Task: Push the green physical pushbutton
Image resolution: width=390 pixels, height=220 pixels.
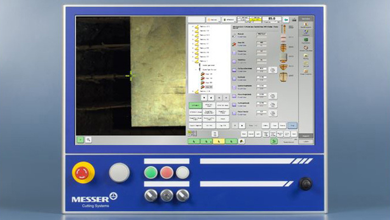Action: [151, 172]
